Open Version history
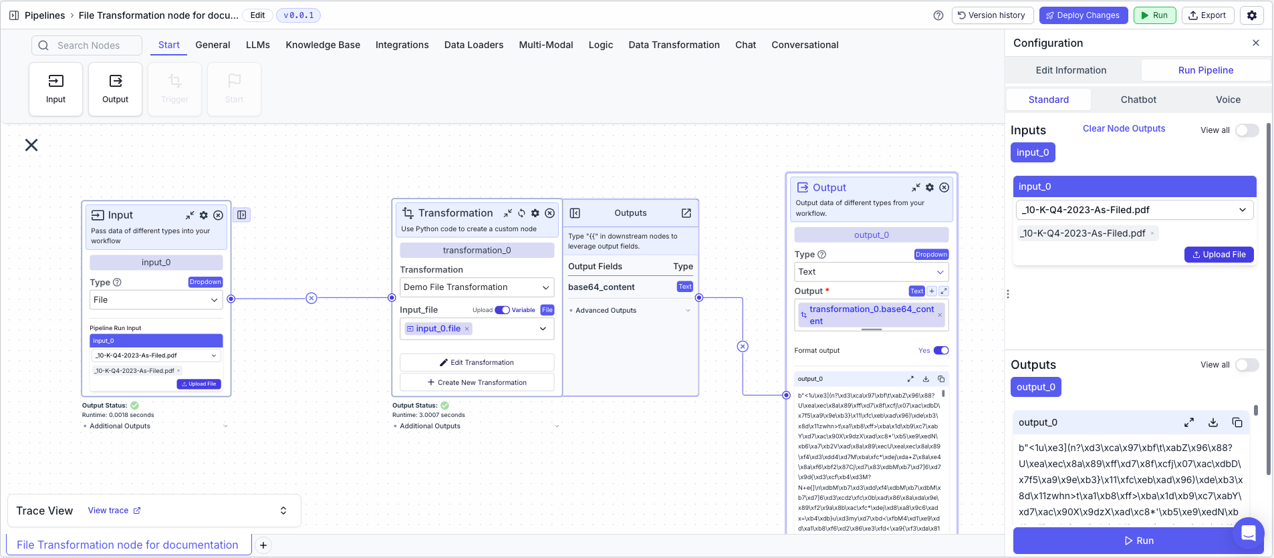 click(x=993, y=15)
